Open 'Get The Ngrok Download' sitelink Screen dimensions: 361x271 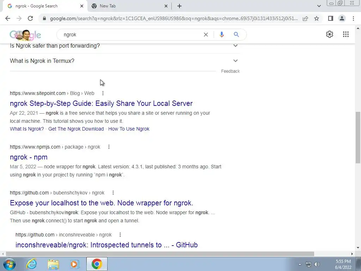click(76, 129)
